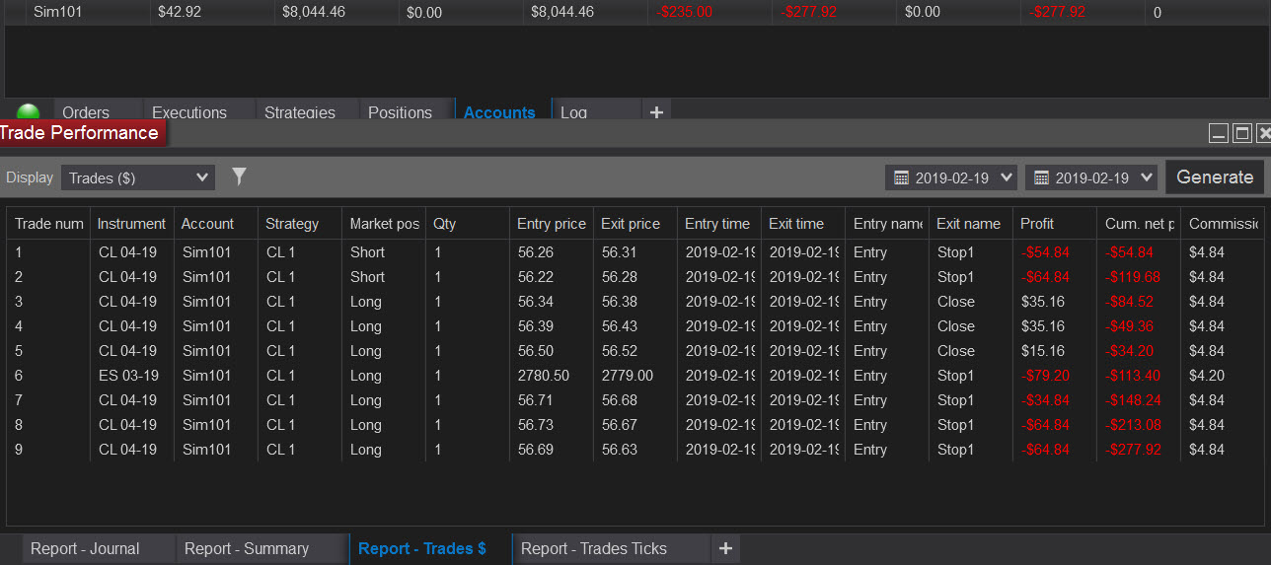Sort by the Entry price column header
Viewport: 1271px width, 565px height.
point(552,224)
